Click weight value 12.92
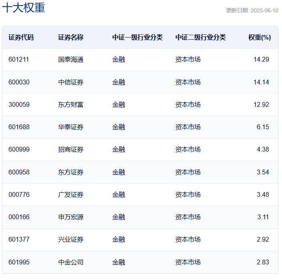This screenshot has height=280, width=282. point(261,104)
